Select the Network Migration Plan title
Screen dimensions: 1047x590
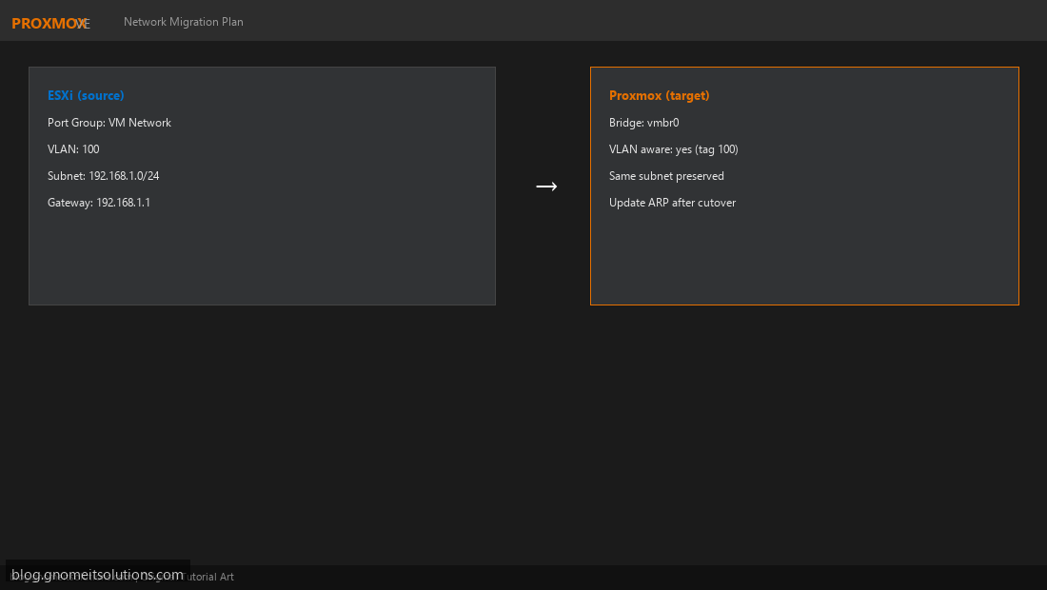click(x=184, y=22)
